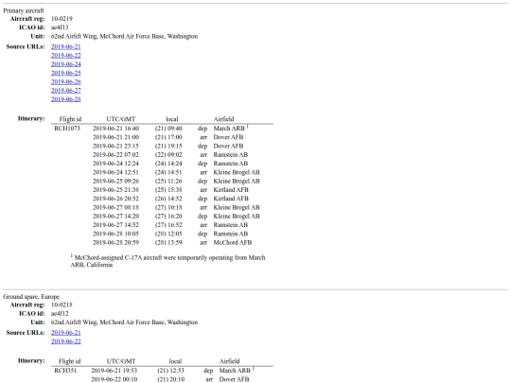
Task: Click Kleine Brogel AB in the 12:51 arrival row
Action: [237, 172]
